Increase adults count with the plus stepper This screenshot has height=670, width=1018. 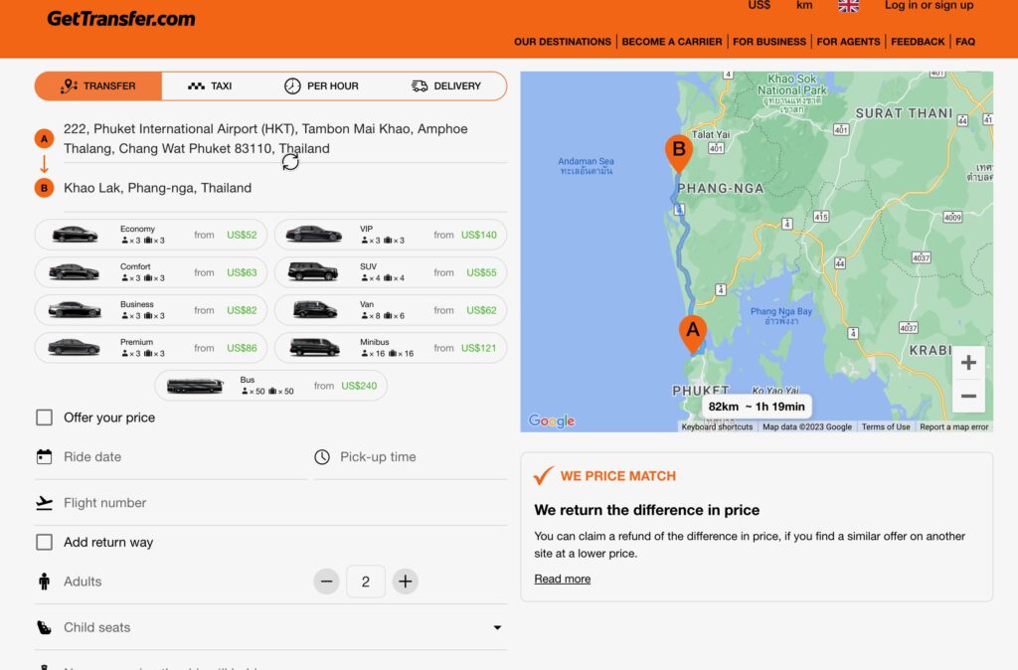click(x=405, y=582)
